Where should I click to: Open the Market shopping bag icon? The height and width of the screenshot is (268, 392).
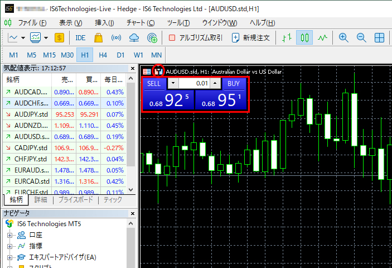(98, 38)
